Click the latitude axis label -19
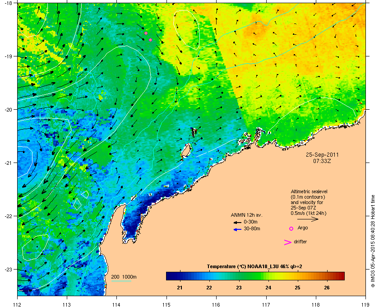Viewport: 379px width, 307px height. [8, 56]
